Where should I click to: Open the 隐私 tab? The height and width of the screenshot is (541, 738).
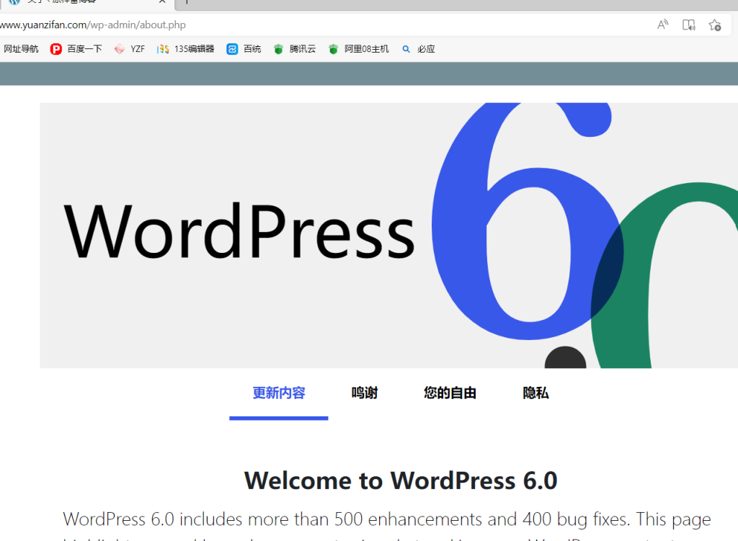coord(535,393)
